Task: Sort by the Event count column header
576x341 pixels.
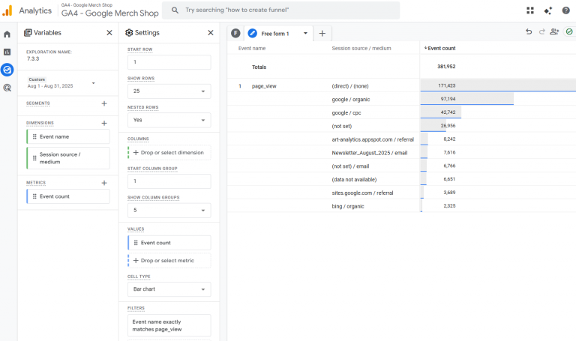Action: (441, 48)
